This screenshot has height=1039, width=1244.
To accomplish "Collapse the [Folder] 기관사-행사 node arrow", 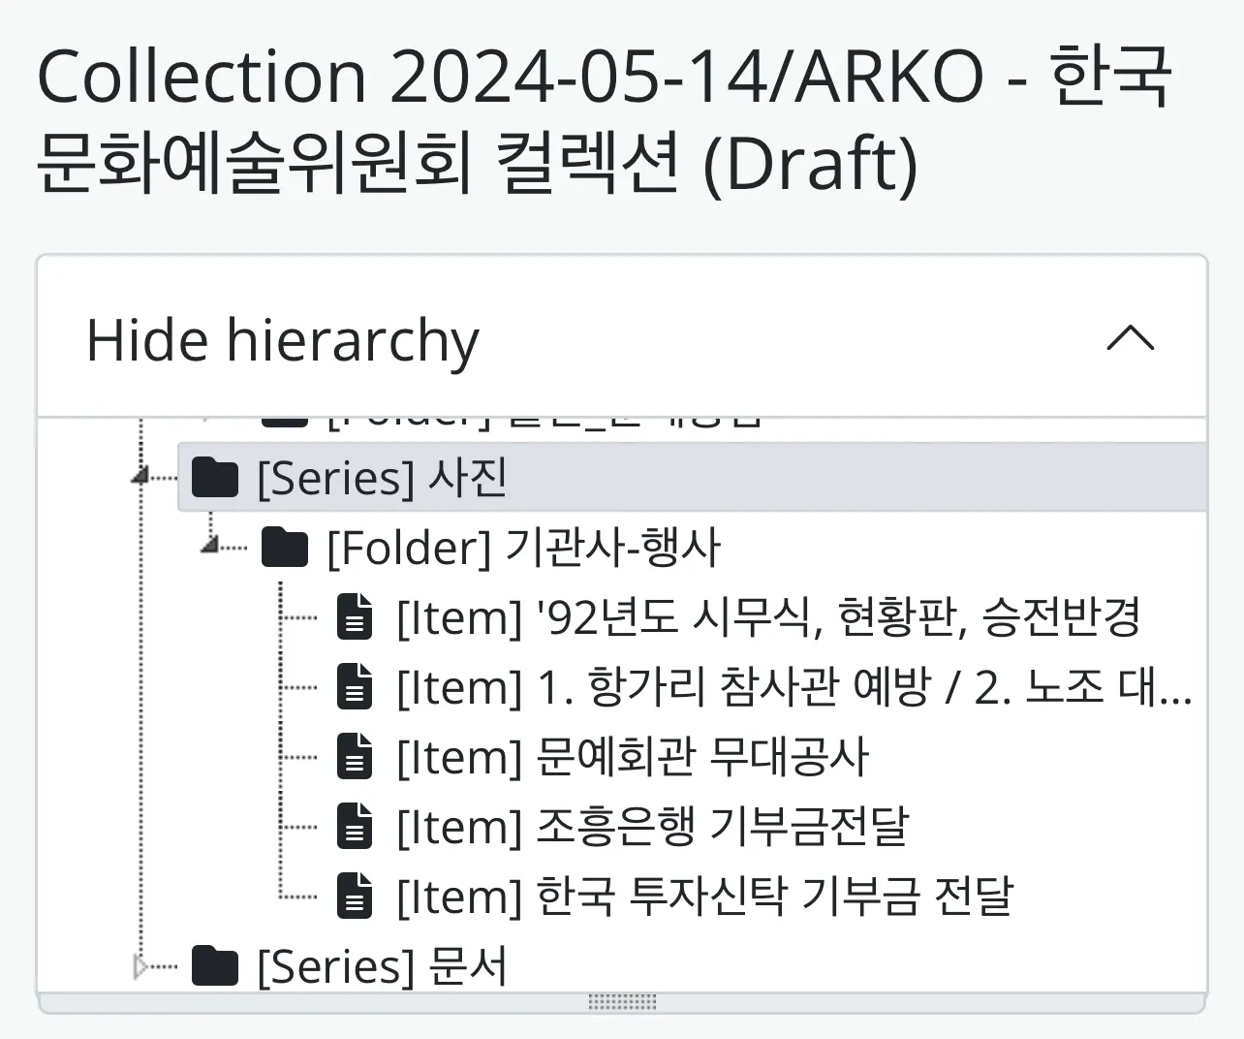I will tap(211, 546).
